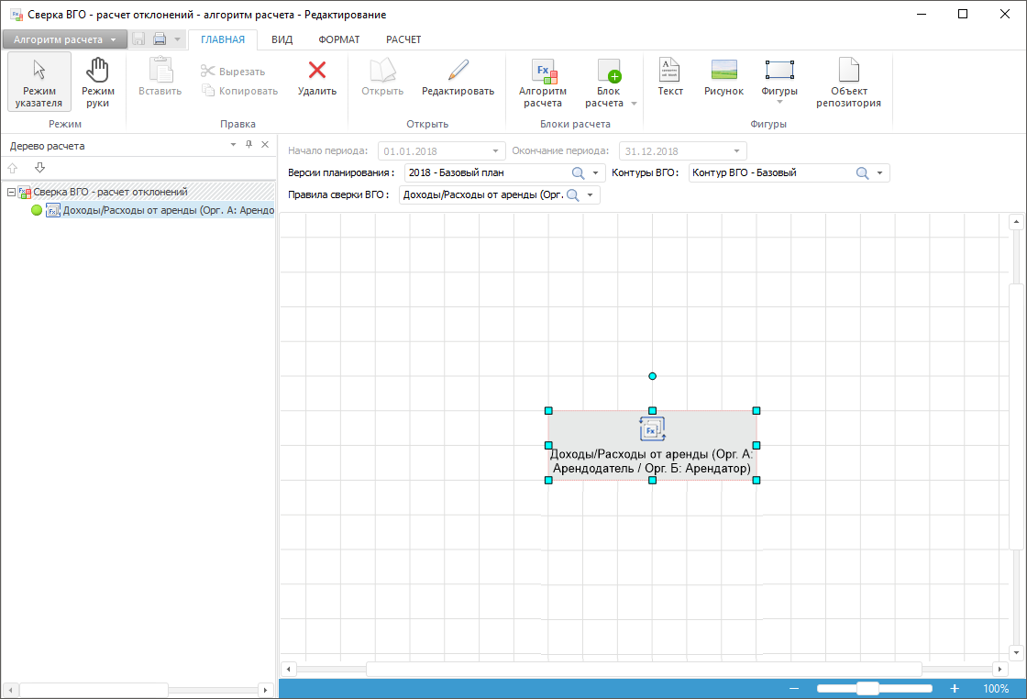Viewport: 1027px width, 699px height.
Task: Add a repository object
Action: click(848, 82)
